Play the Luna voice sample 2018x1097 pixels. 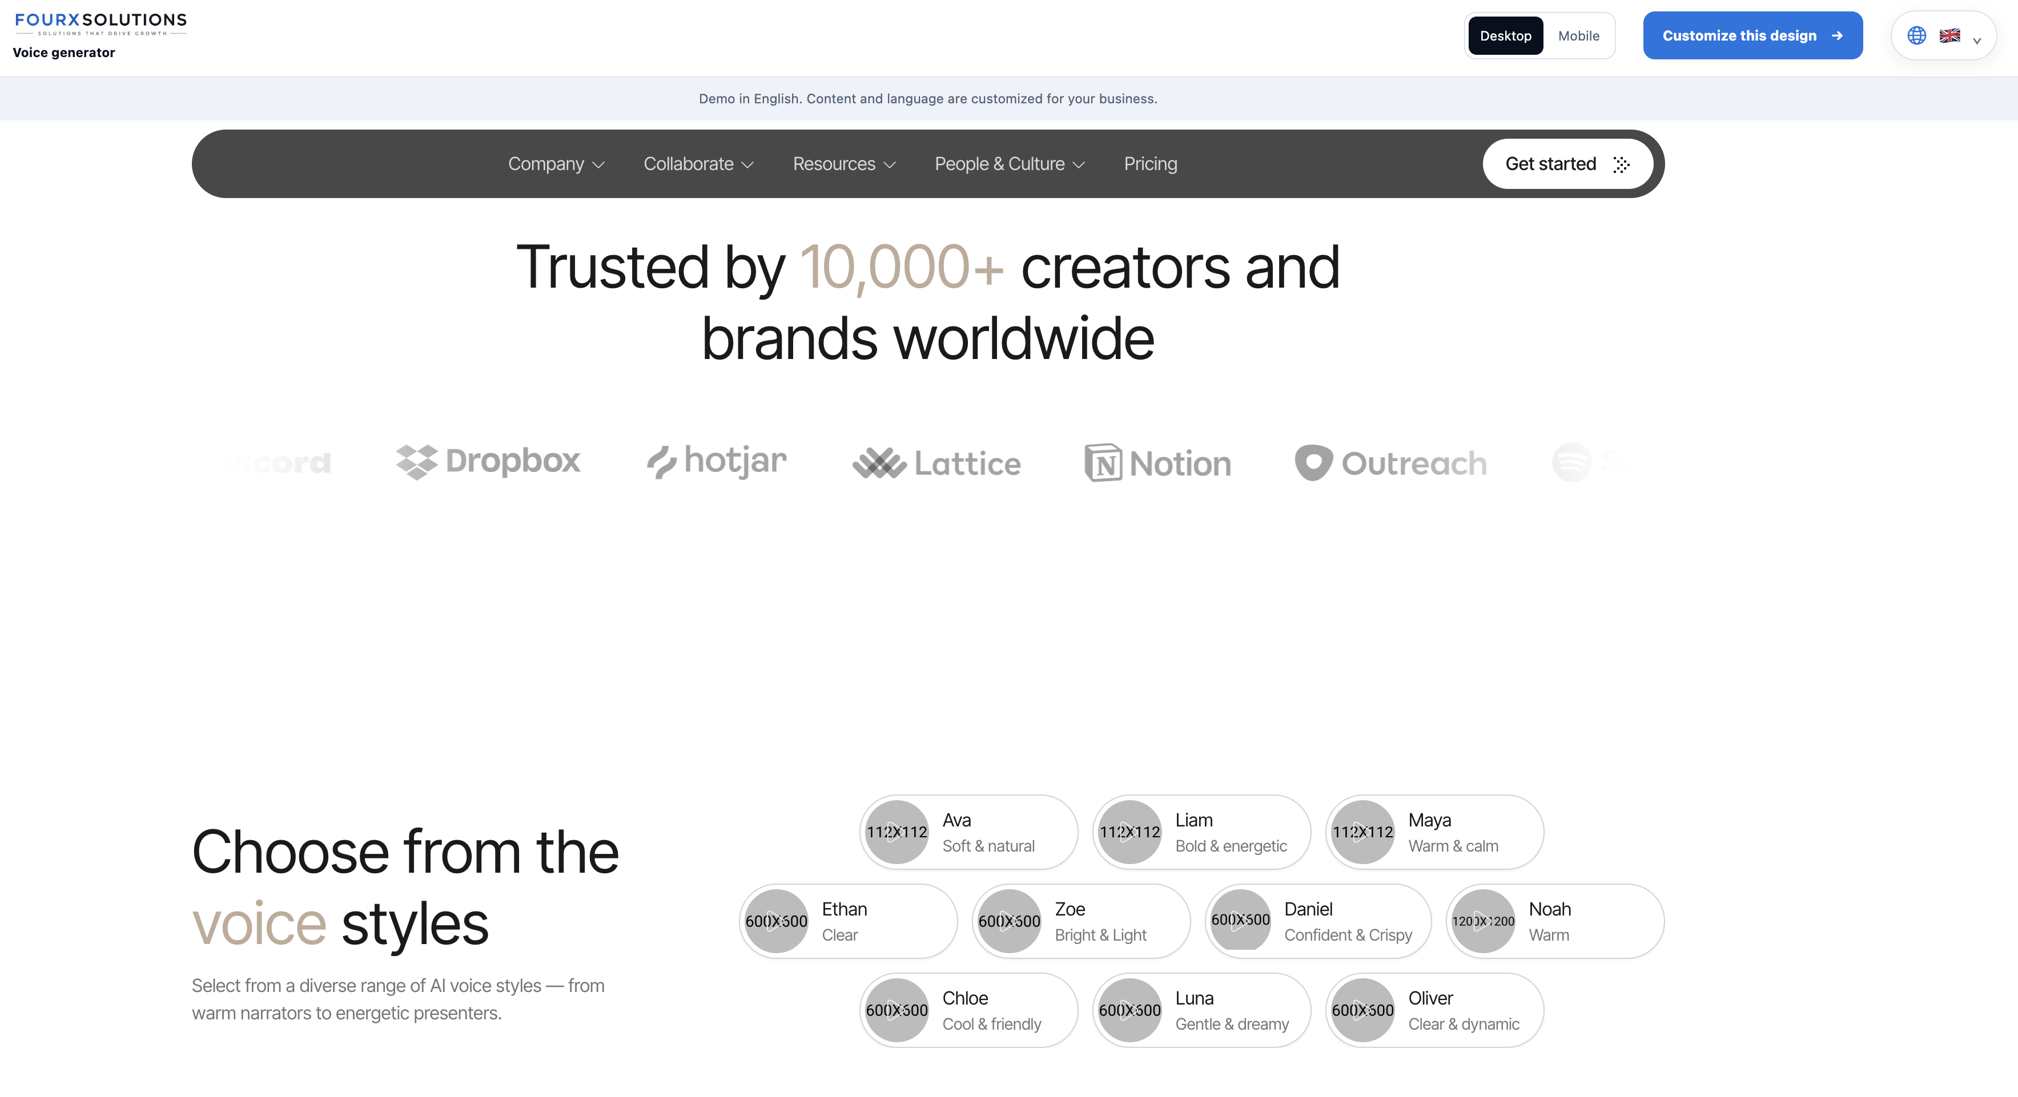point(1129,1011)
